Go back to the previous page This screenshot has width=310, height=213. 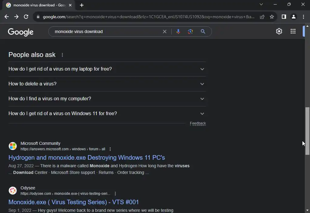click(x=7, y=17)
